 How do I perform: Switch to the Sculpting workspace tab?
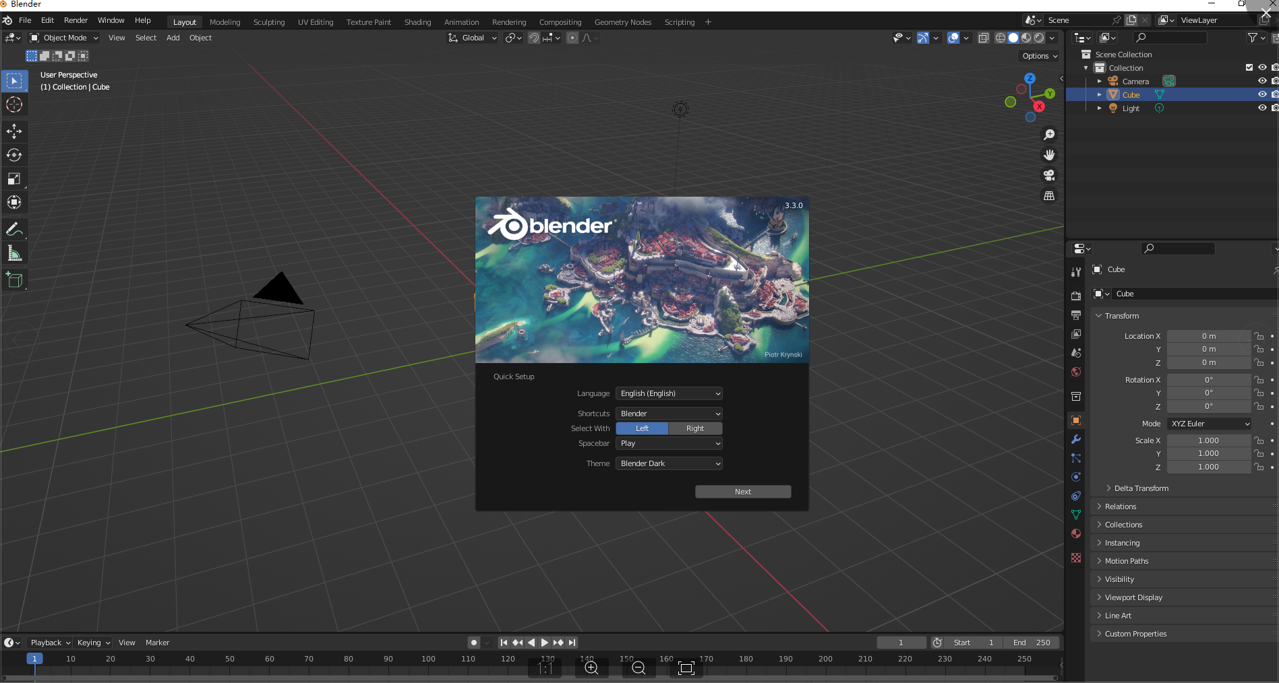(269, 22)
